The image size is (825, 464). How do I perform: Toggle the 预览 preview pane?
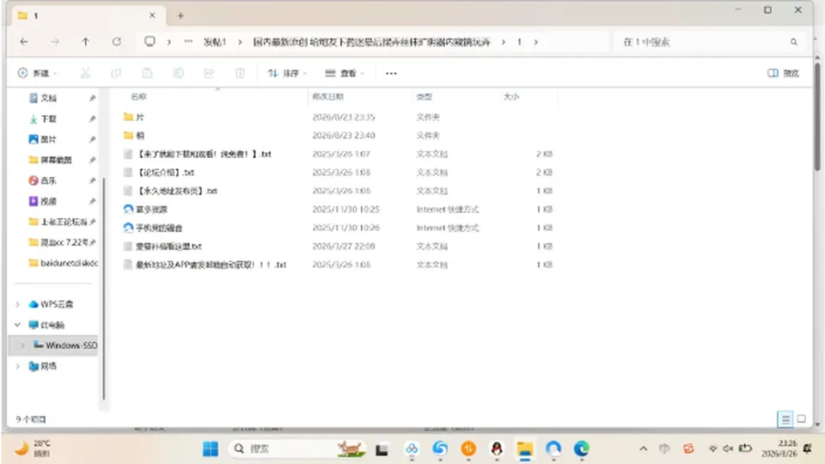pyautogui.click(x=783, y=73)
